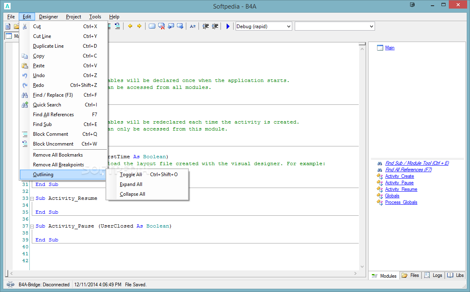This screenshot has width=470, height=292.
Task: Jump to Globals sub link
Action: click(392, 196)
